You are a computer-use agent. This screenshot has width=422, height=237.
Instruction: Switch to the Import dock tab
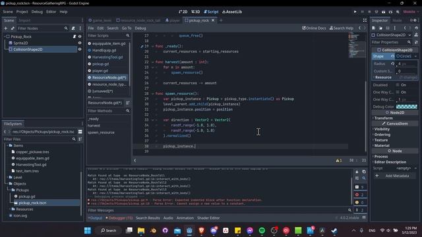coord(24,20)
